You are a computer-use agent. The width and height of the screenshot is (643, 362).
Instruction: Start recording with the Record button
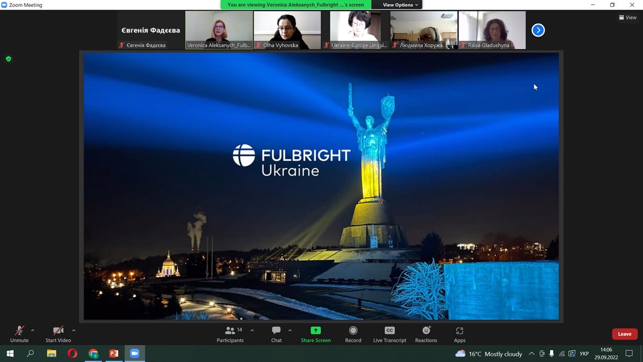tap(353, 334)
